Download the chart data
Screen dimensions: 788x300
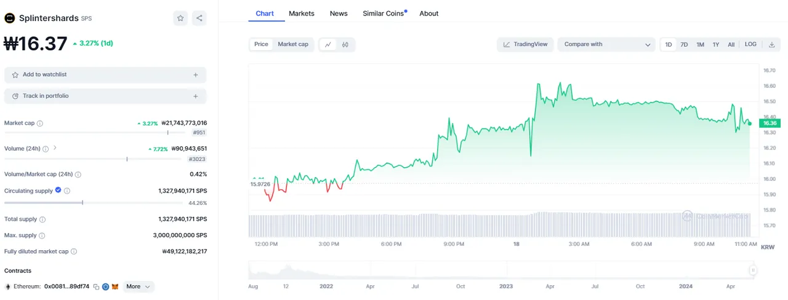[x=771, y=44]
